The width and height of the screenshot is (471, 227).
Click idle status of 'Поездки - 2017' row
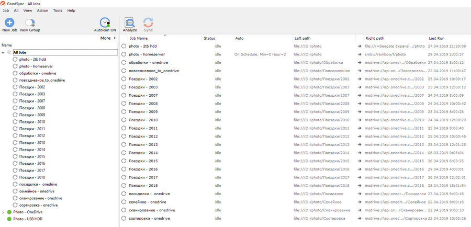coord(218,177)
